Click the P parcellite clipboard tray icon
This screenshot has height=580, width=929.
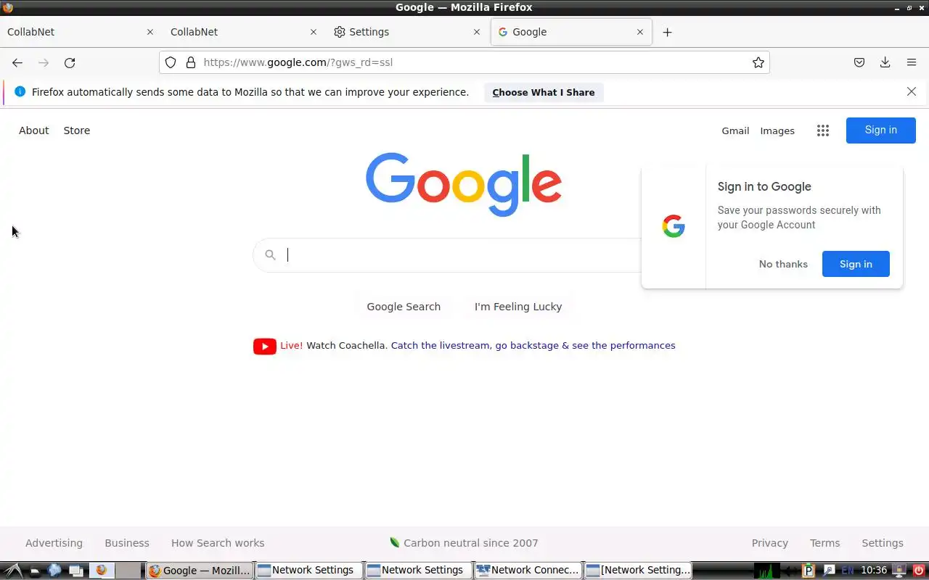coord(808,571)
